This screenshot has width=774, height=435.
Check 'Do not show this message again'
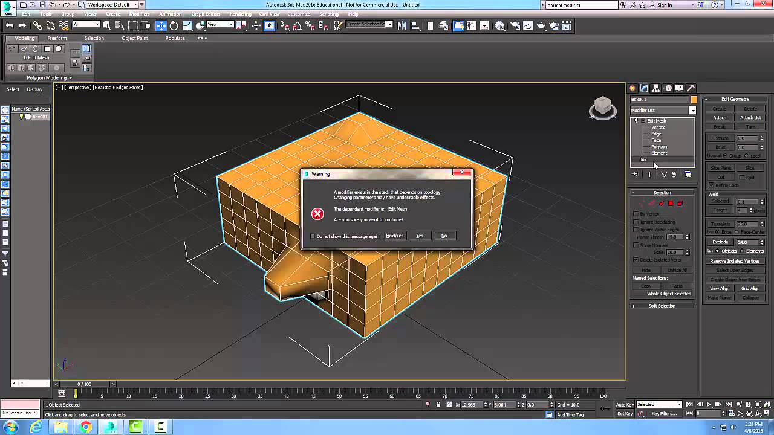pos(313,236)
